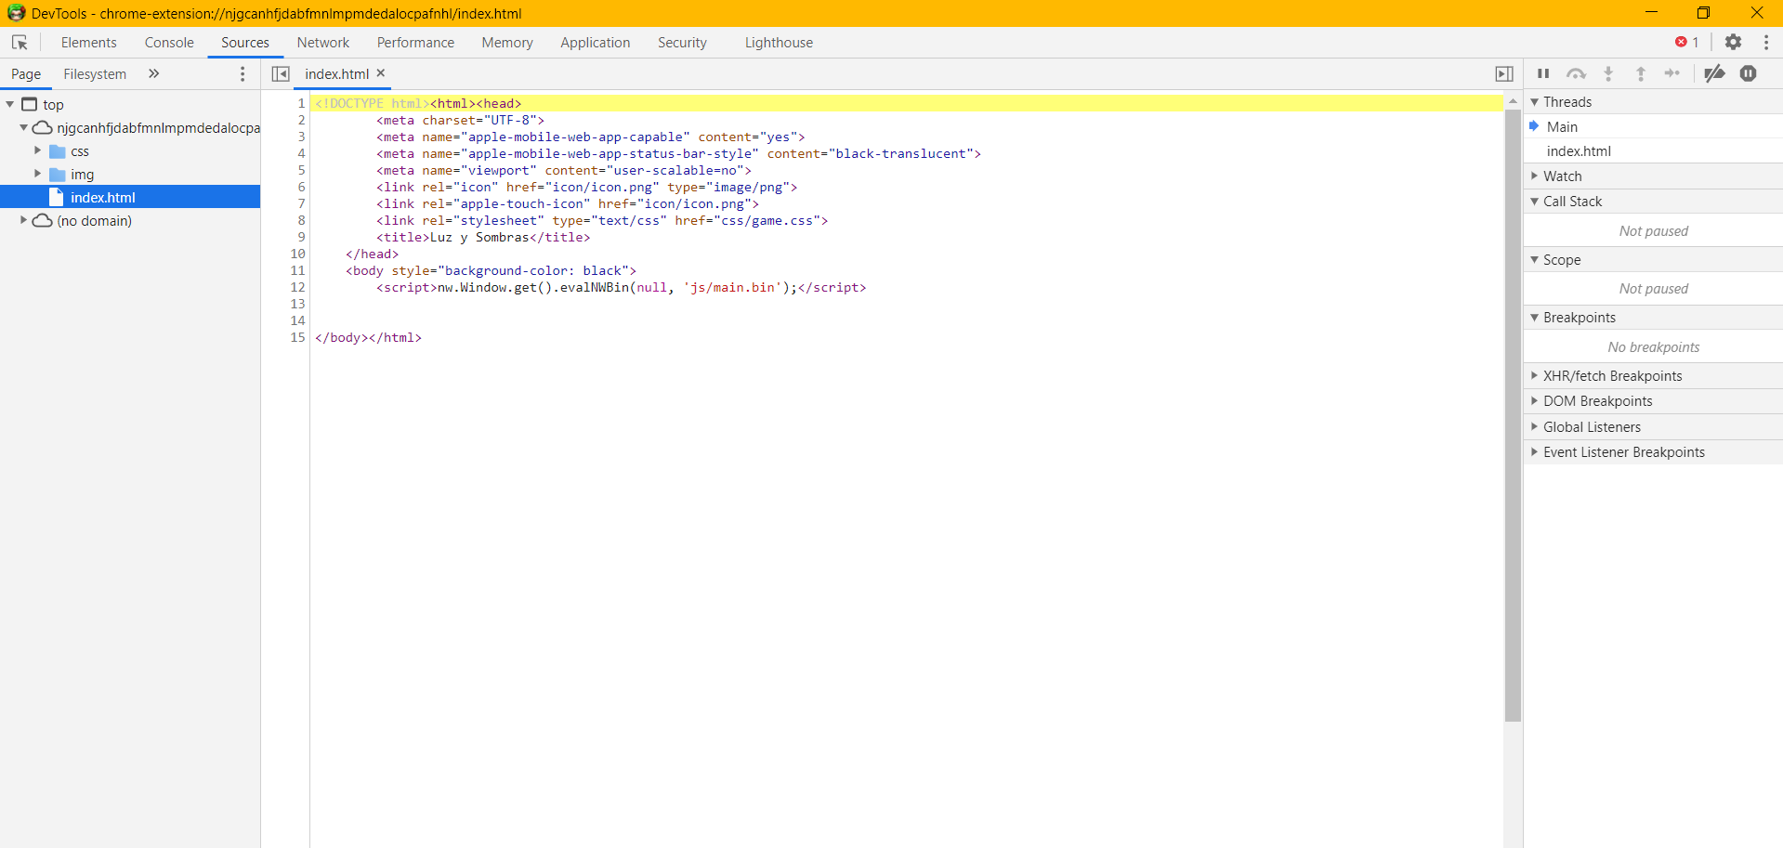Screen dimensions: 1783x848
Task: Expand DOM Breakpoints section
Action: pos(1534,400)
